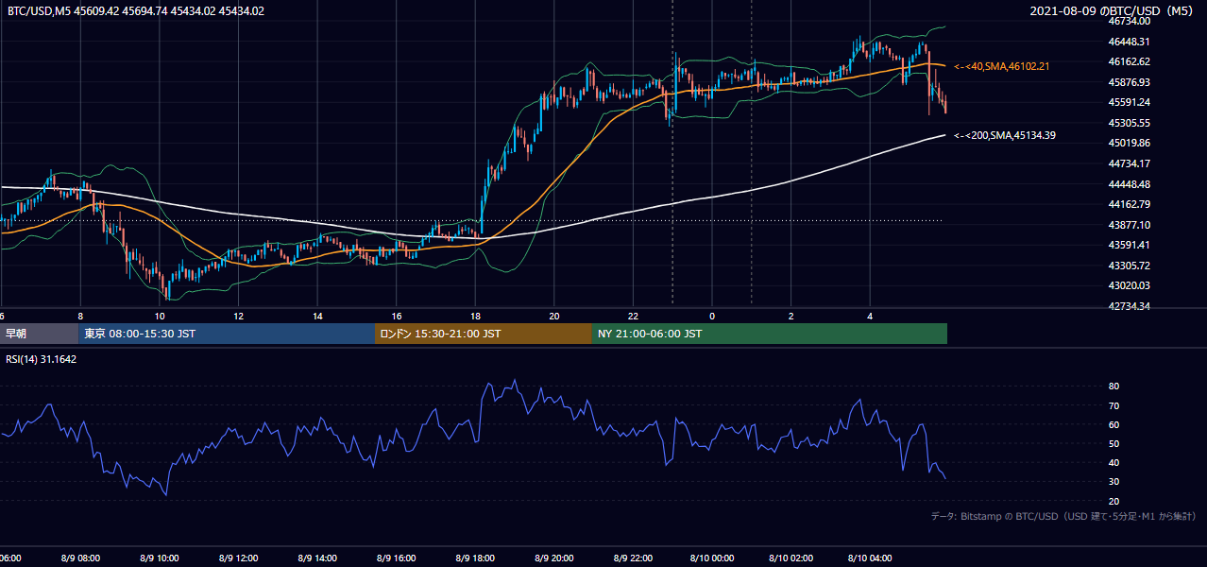1207x567 pixels.
Task: Click bottom time label 8/10 00:00
Action: [x=712, y=558]
